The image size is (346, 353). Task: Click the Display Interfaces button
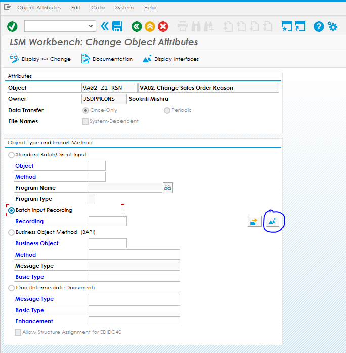(x=170, y=59)
